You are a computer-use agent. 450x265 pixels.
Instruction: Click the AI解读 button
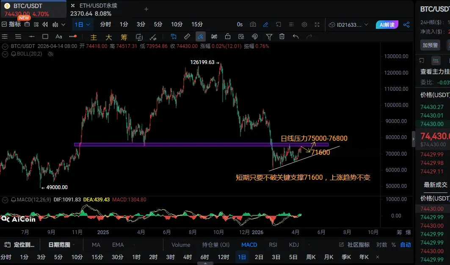pyautogui.click(x=387, y=25)
